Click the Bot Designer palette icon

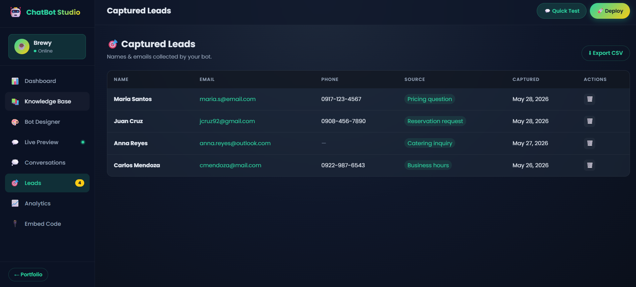click(x=15, y=122)
